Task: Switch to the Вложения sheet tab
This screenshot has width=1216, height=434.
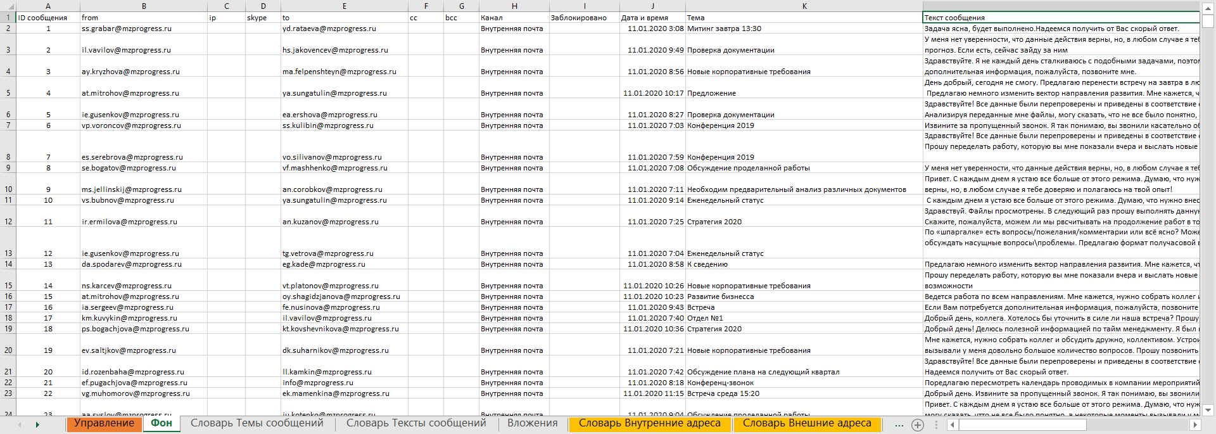Action: point(532,424)
